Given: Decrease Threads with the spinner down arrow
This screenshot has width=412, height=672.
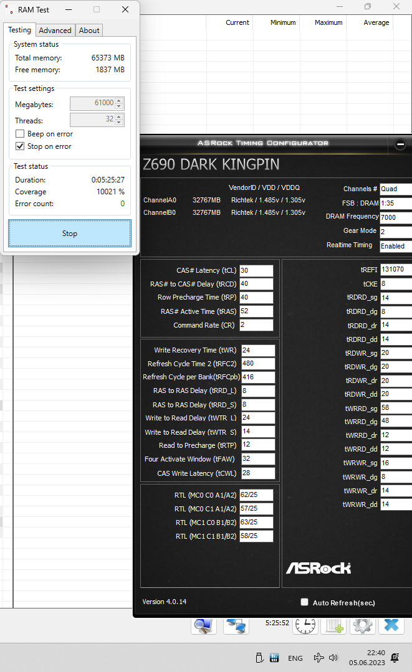Looking at the screenshot, I should click(120, 123).
